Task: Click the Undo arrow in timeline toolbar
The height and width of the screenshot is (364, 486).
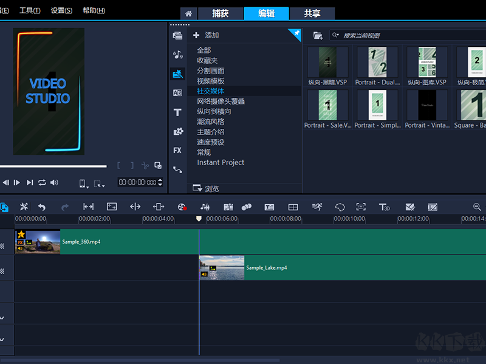Action: [x=41, y=207]
